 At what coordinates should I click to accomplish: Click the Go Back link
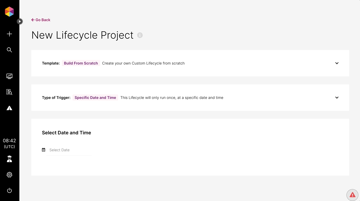pyautogui.click(x=41, y=20)
